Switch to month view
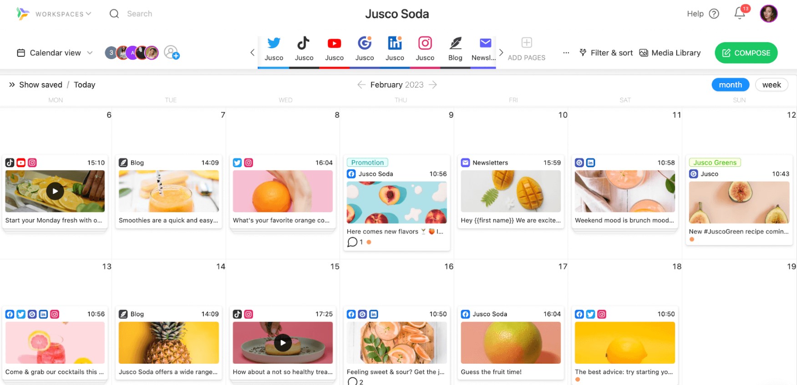 click(x=730, y=85)
